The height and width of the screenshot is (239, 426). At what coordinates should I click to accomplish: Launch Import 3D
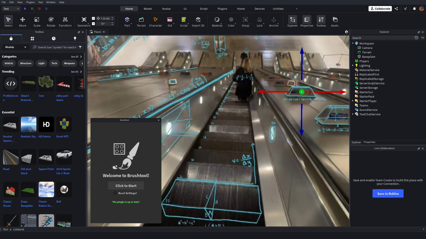[198, 21]
